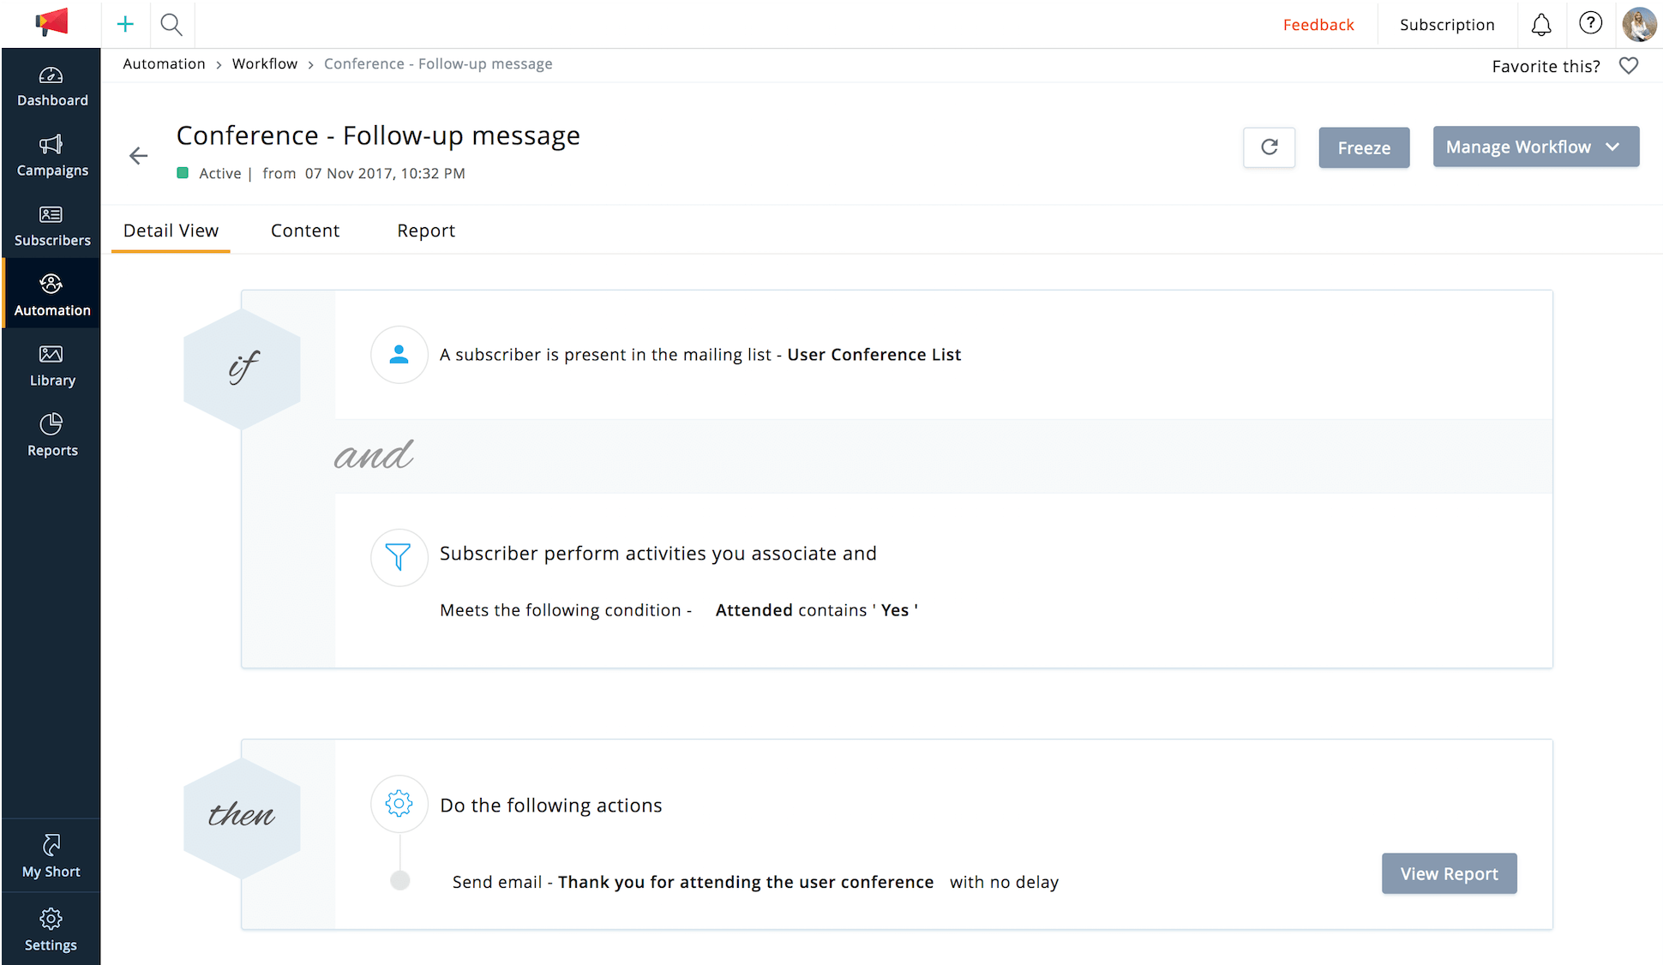Click Workflow breadcrumb link

coord(264,63)
